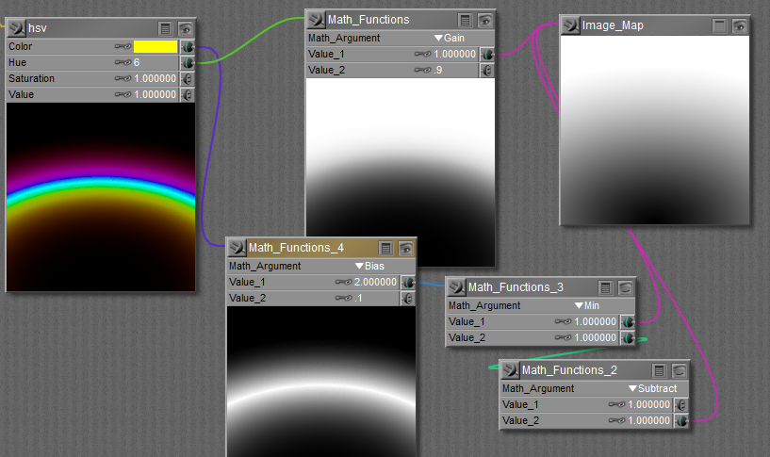Click the hsv Hue plug connector
Screen dimensions: 770x457
tap(188, 63)
